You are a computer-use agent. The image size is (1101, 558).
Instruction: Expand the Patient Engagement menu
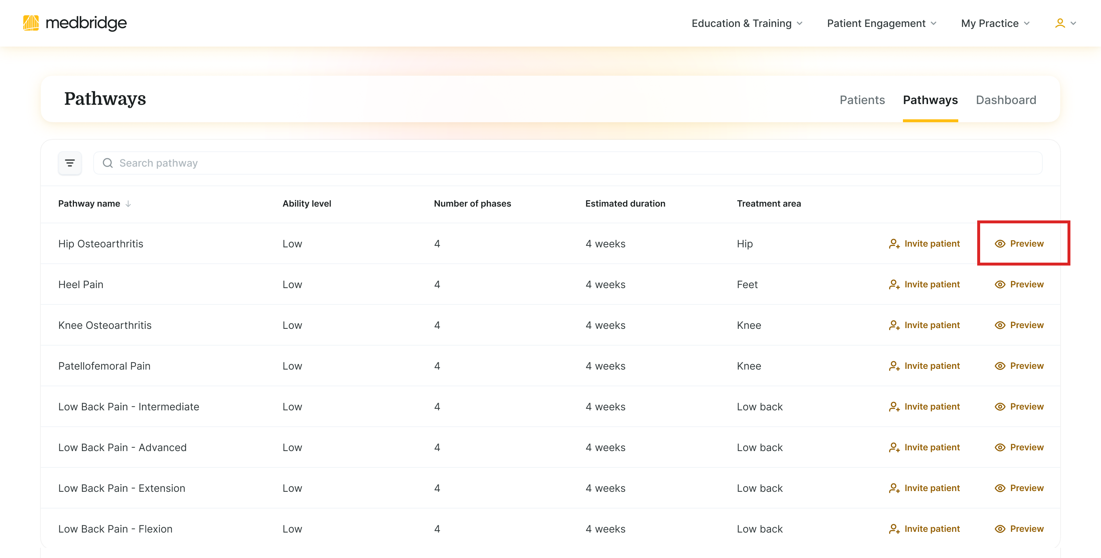coord(881,24)
